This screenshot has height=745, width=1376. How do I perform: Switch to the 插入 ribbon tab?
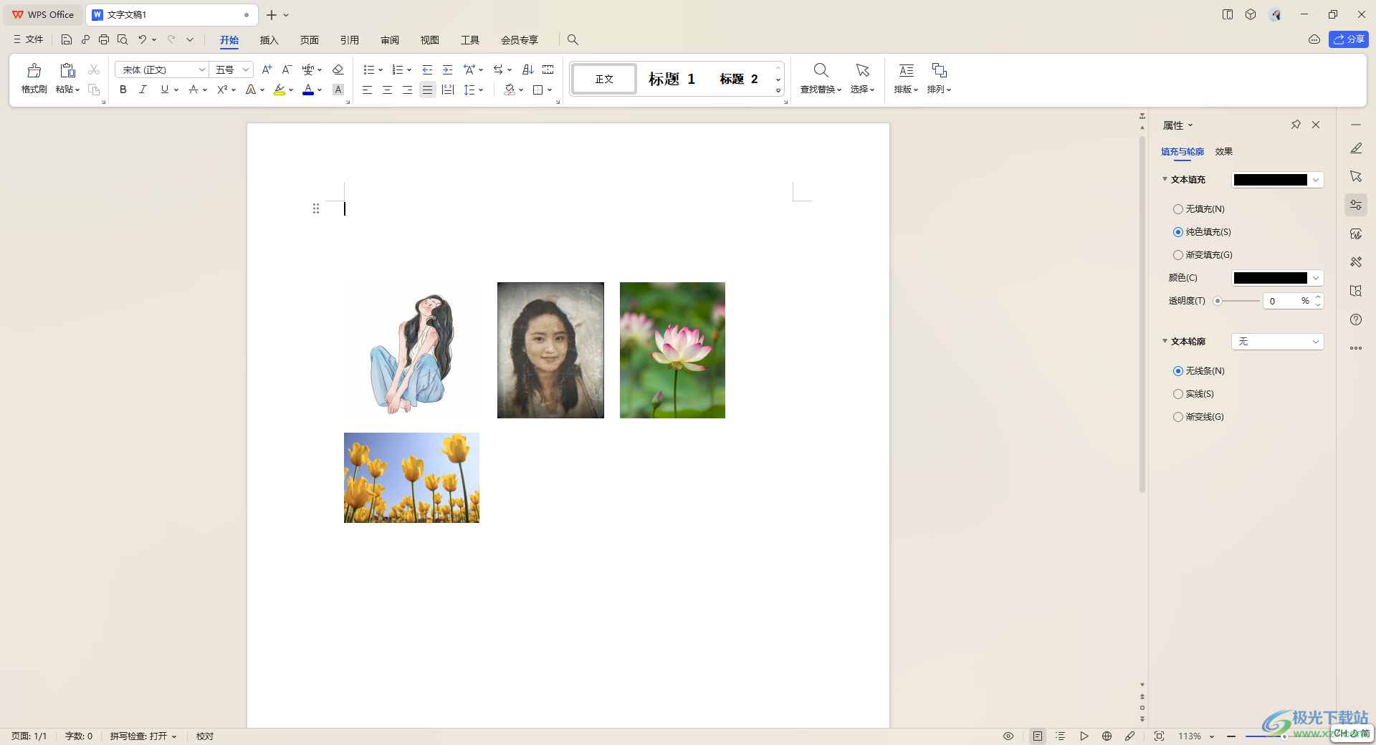click(x=269, y=40)
